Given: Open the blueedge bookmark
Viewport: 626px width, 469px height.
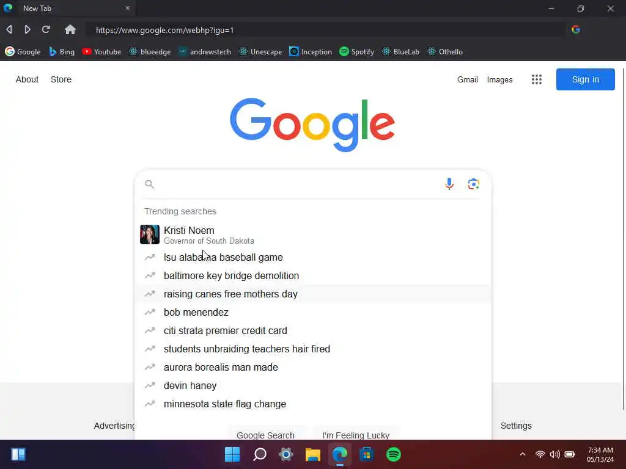Looking at the screenshot, I should coord(150,51).
